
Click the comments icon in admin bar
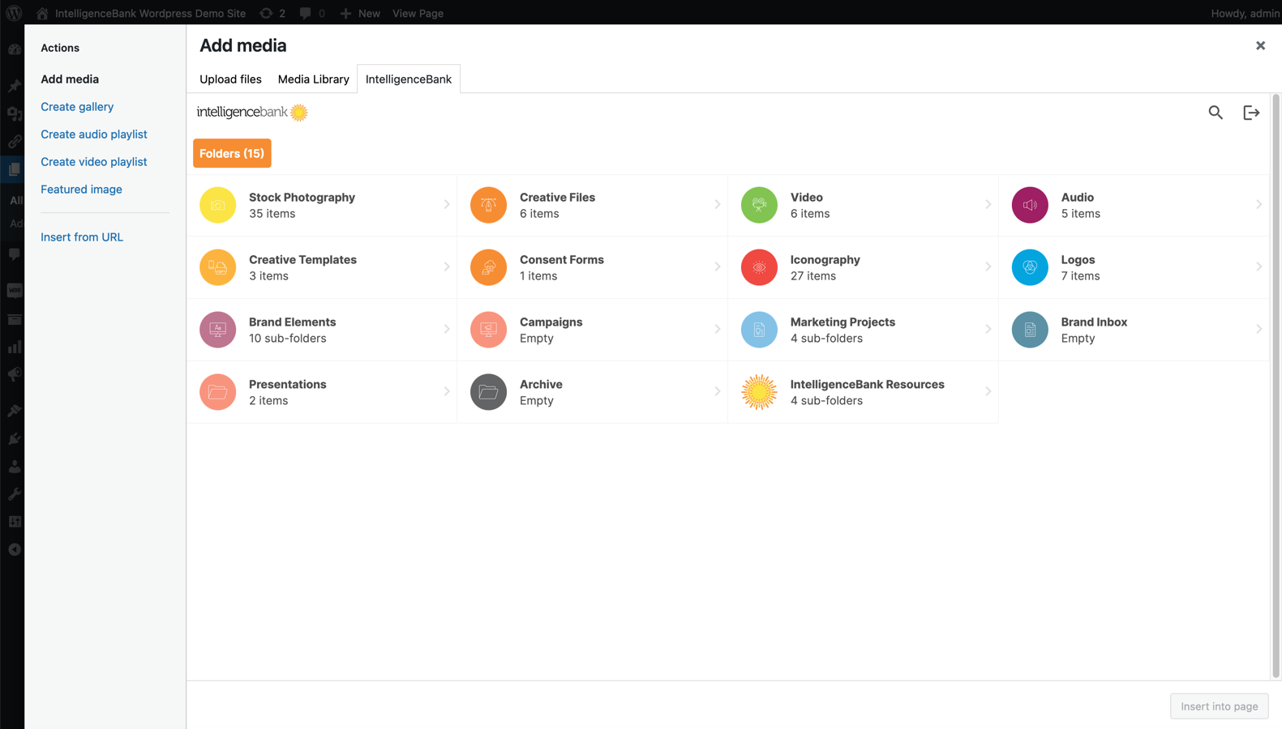[x=305, y=13]
